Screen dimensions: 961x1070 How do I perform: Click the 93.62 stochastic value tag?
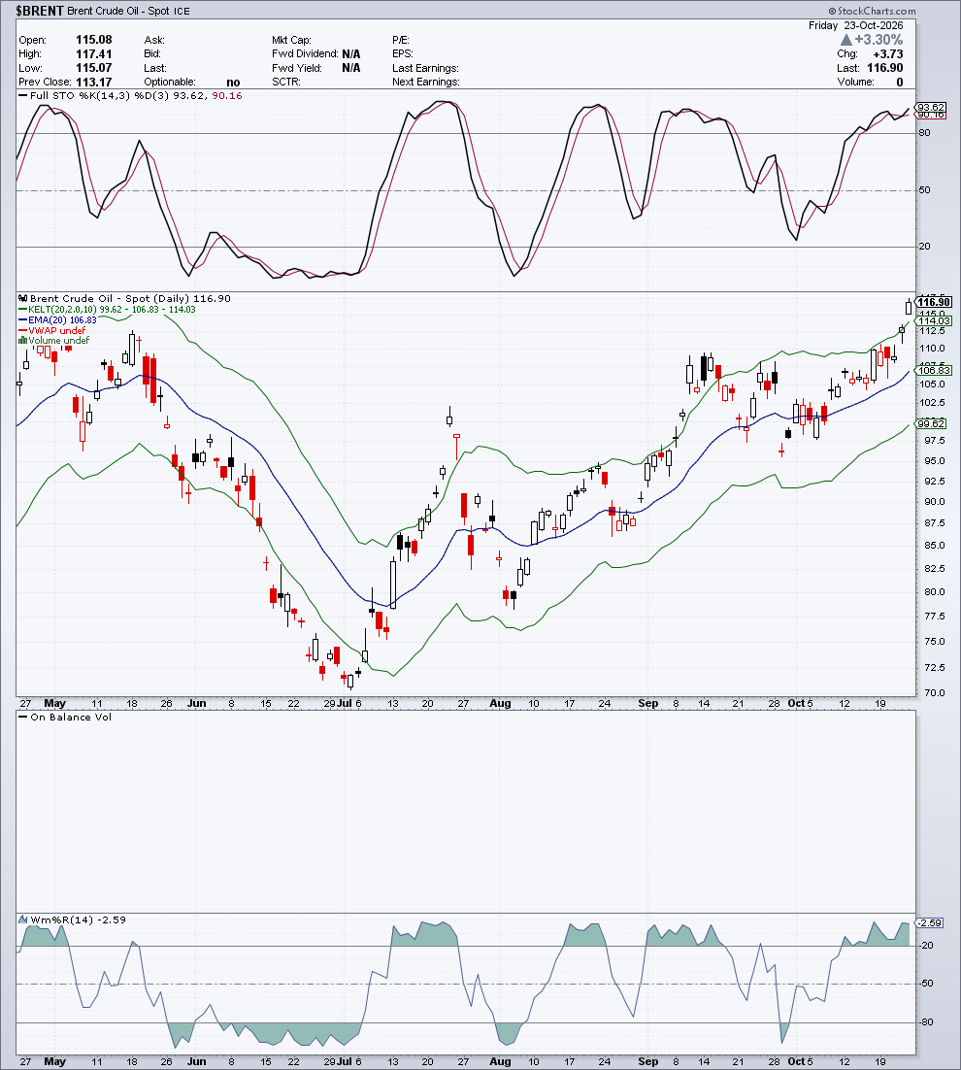click(931, 107)
